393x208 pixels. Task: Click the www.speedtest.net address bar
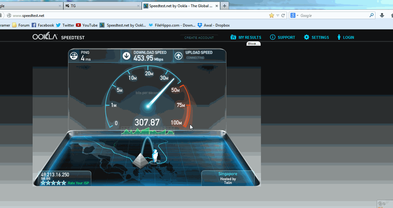coord(138,15)
